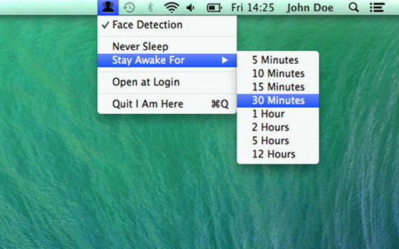Select 10 Minutes duration
The image size is (399, 249).
pos(278,74)
